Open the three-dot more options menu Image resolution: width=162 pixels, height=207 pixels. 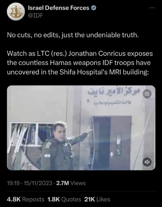coord(152,8)
